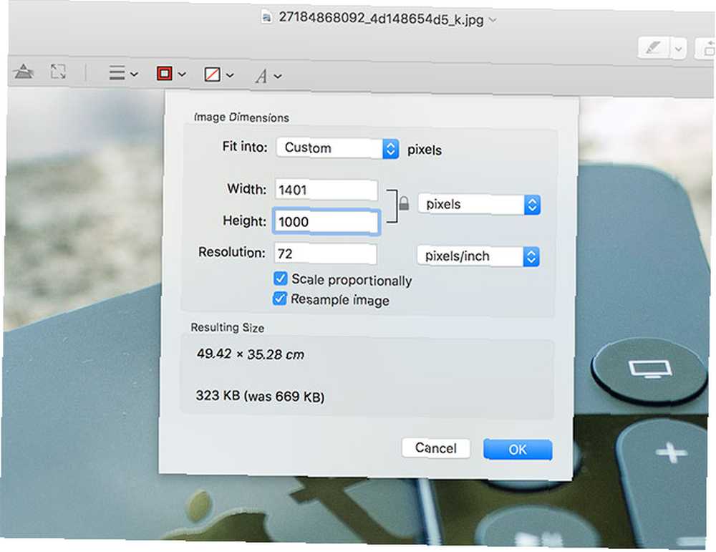This screenshot has height=552, width=716.
Task: Confirm resize with OK button
Action: point(518,450)
